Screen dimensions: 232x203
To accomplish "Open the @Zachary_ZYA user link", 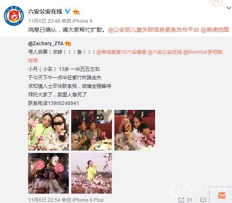I will (46, 43).
